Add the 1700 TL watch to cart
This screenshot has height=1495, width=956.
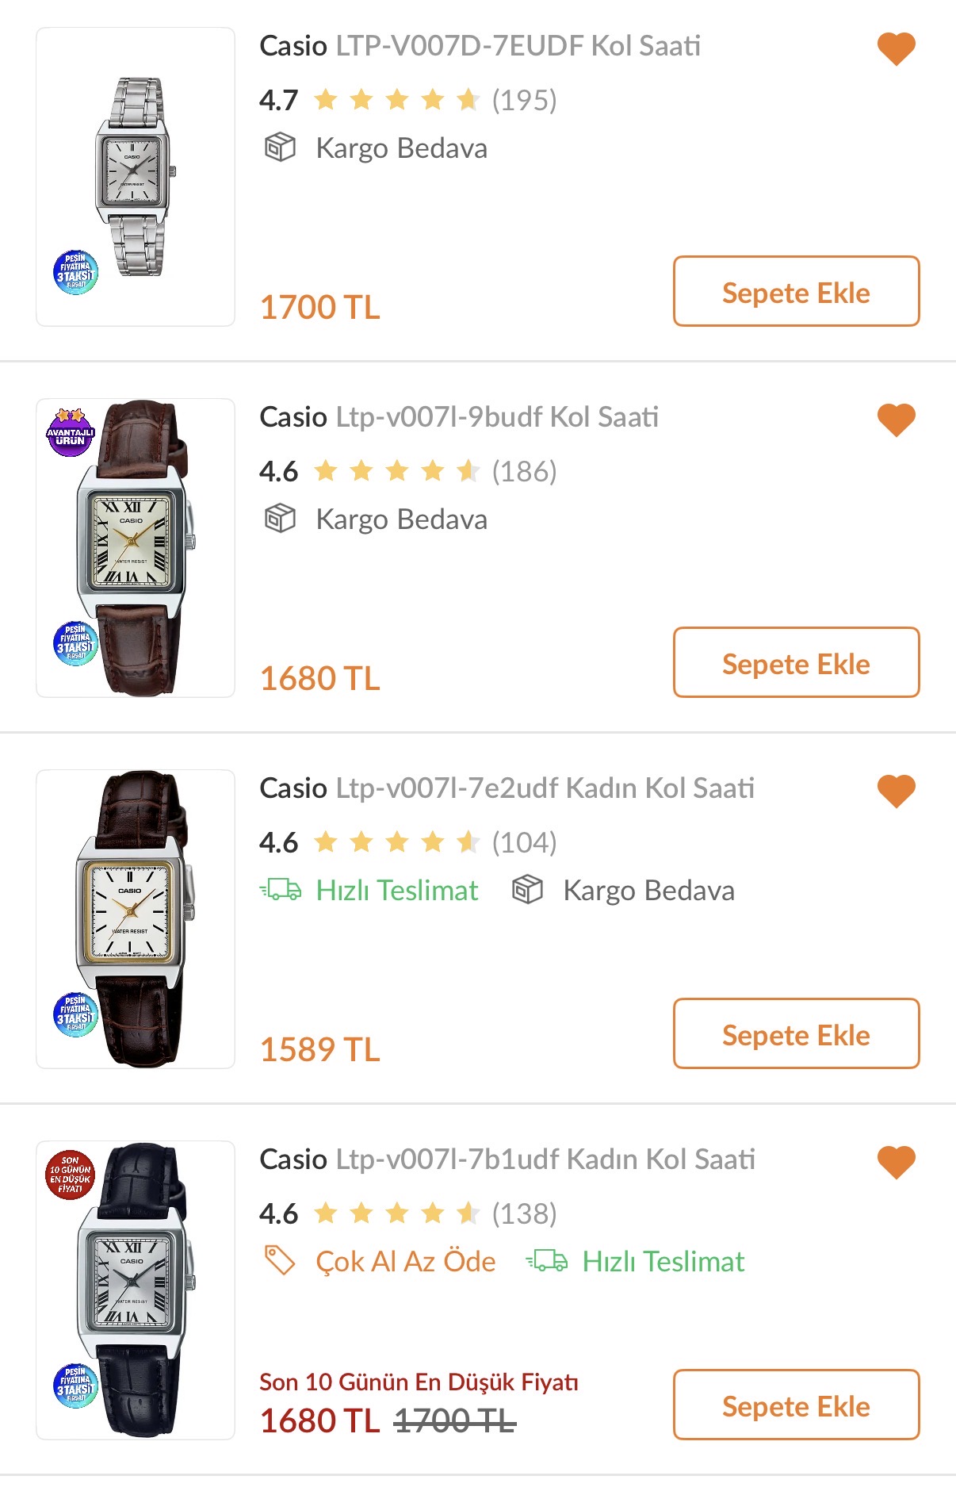796,291
